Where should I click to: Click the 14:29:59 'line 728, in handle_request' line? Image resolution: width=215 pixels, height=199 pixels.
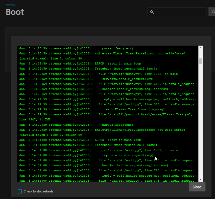(107, 94)
